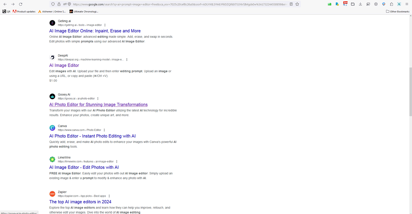
Task: Bookmark this page with the star icon
Action: point(297,4)
